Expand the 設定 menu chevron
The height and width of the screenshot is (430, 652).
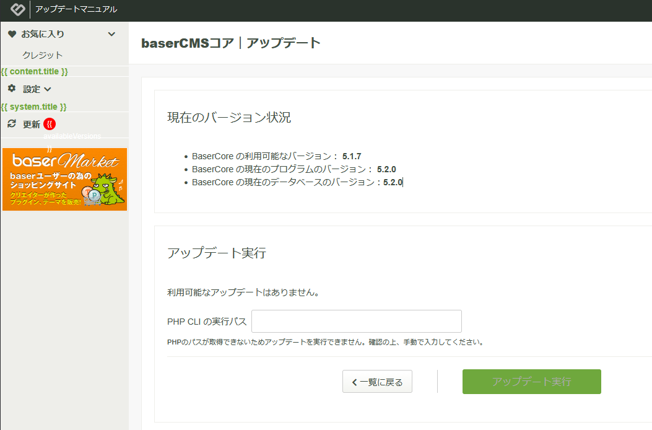pyautogui.click(x=48, y=89)
